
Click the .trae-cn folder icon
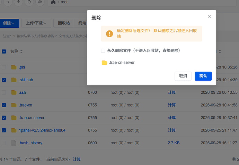(14, 105)
